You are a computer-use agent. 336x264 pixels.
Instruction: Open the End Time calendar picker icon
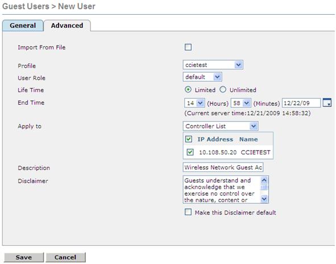327,103
